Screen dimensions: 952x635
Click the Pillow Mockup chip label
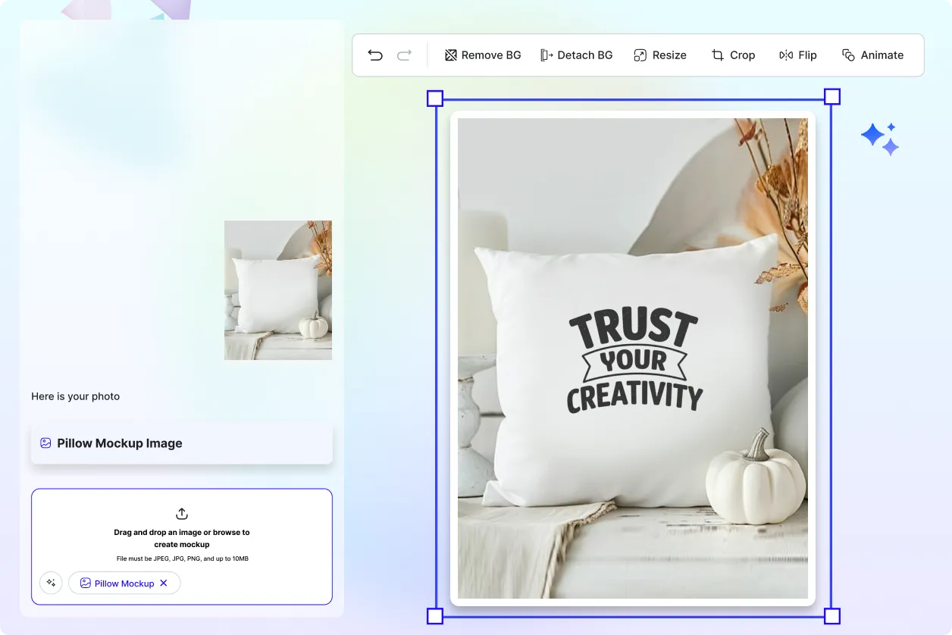click(x=124, y=583)
